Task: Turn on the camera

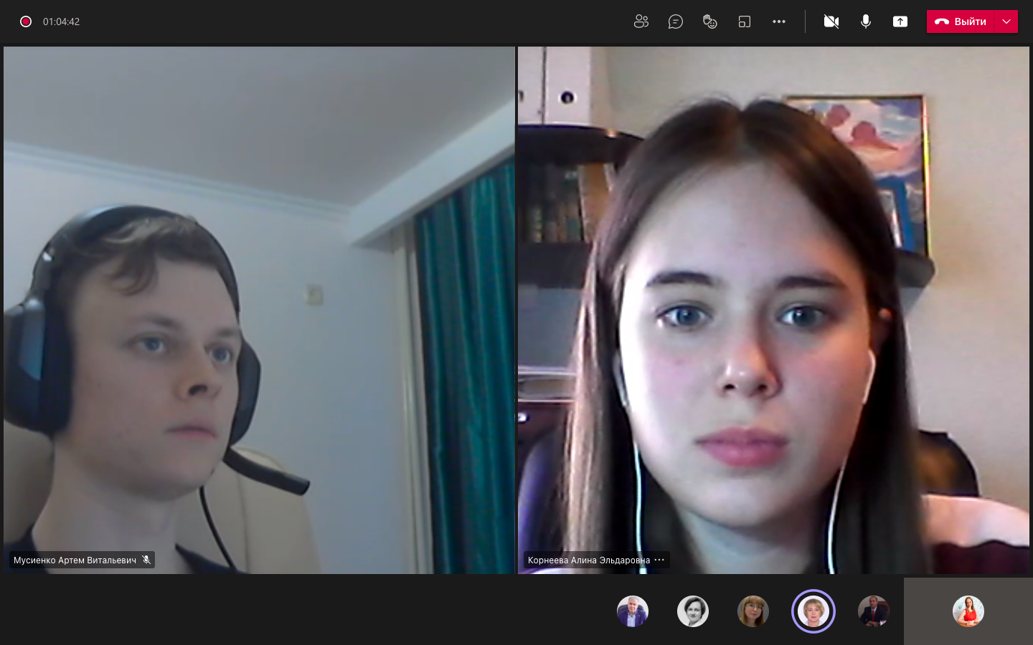Action: [x=831, y=21]
